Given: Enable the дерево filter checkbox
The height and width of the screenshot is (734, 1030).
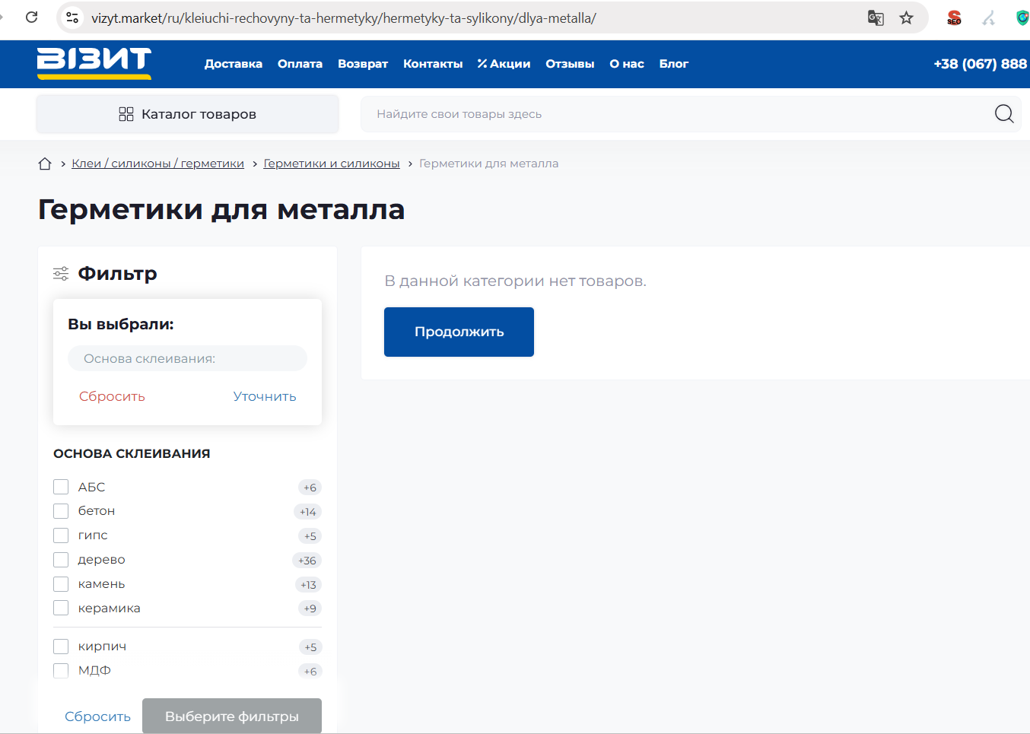Looking at the screenshot, I should pyautogui.click(x=61, y=560).
